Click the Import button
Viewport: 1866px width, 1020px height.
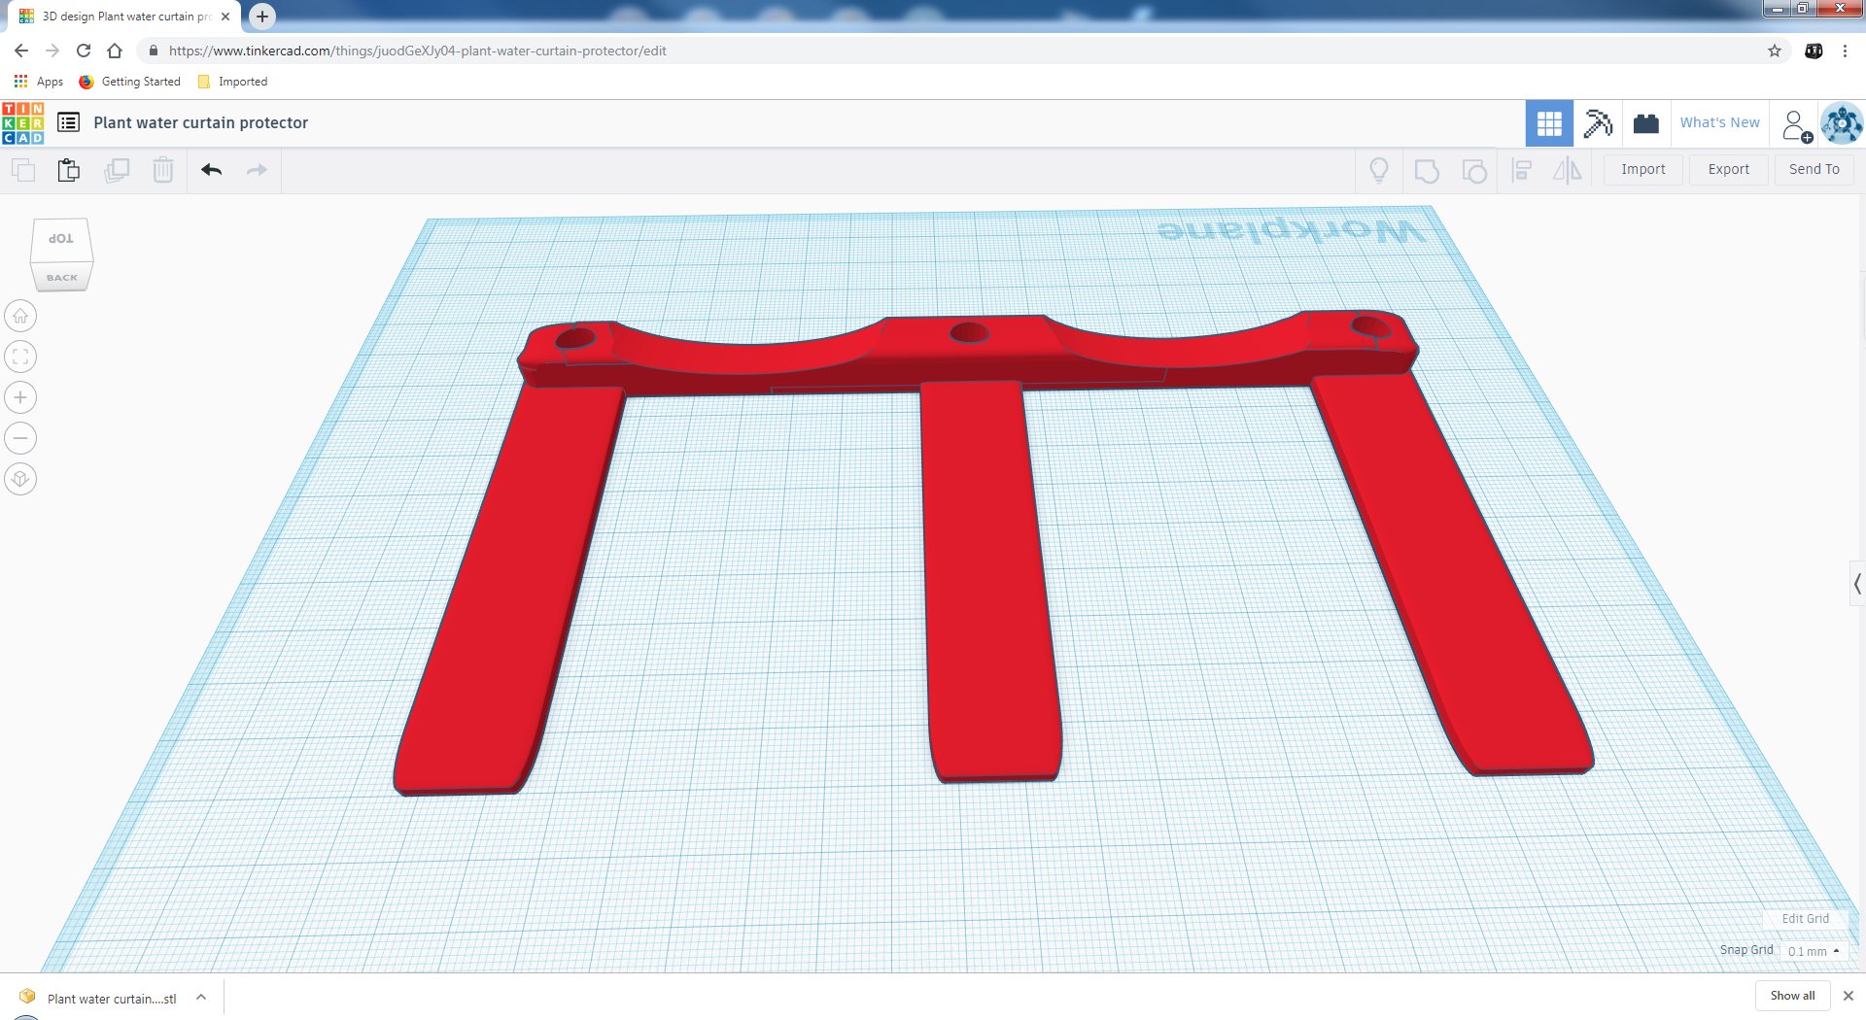[x=1642, y=169]
